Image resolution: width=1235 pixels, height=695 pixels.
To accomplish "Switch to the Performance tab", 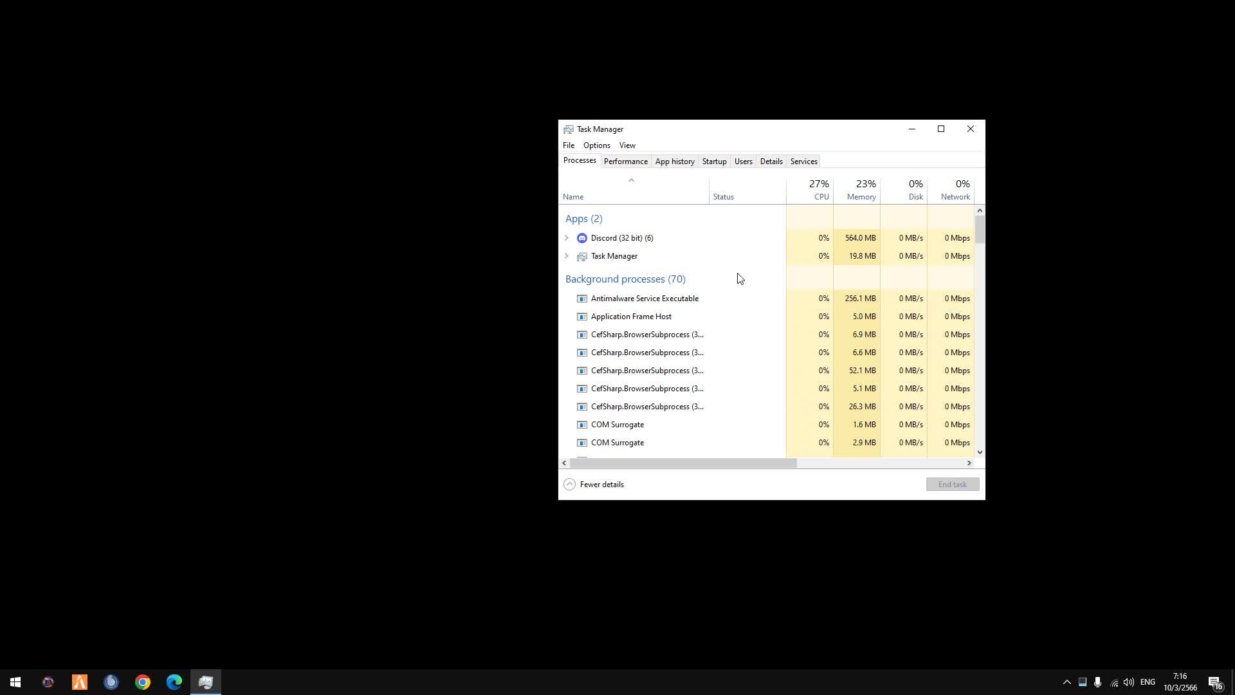I will point(625,162).
